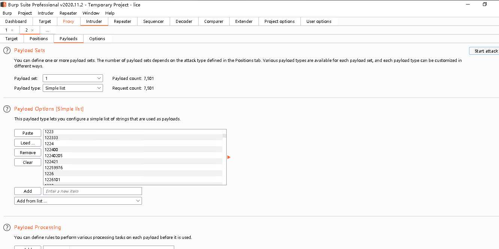Open the Sequencer tab
Image resolution: width=499 pixels, height=249 pixels.
pyautogui.click(x=154, y=21)
